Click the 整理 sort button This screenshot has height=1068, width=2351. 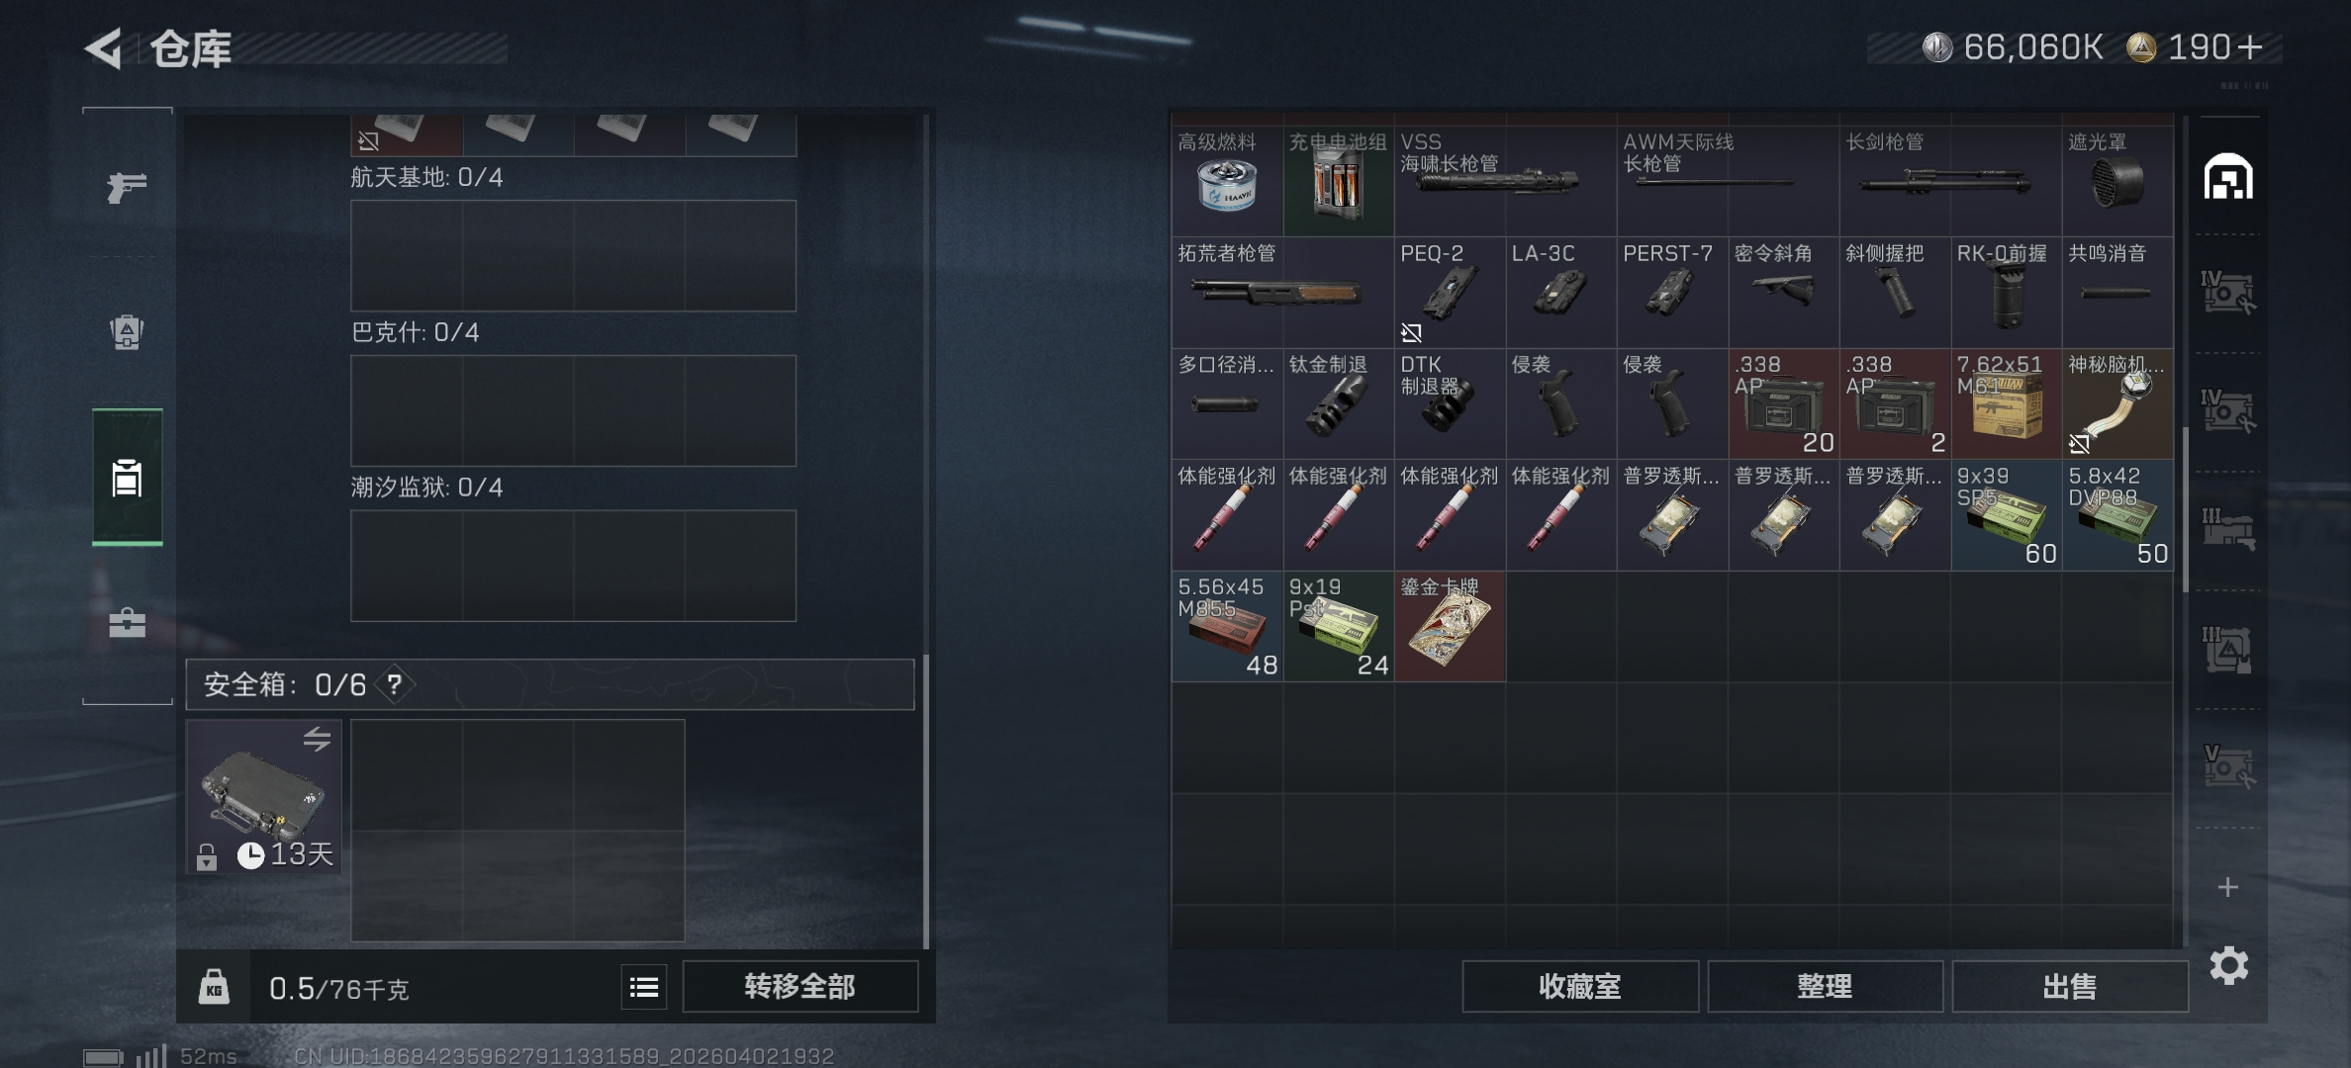(1825, 987)
